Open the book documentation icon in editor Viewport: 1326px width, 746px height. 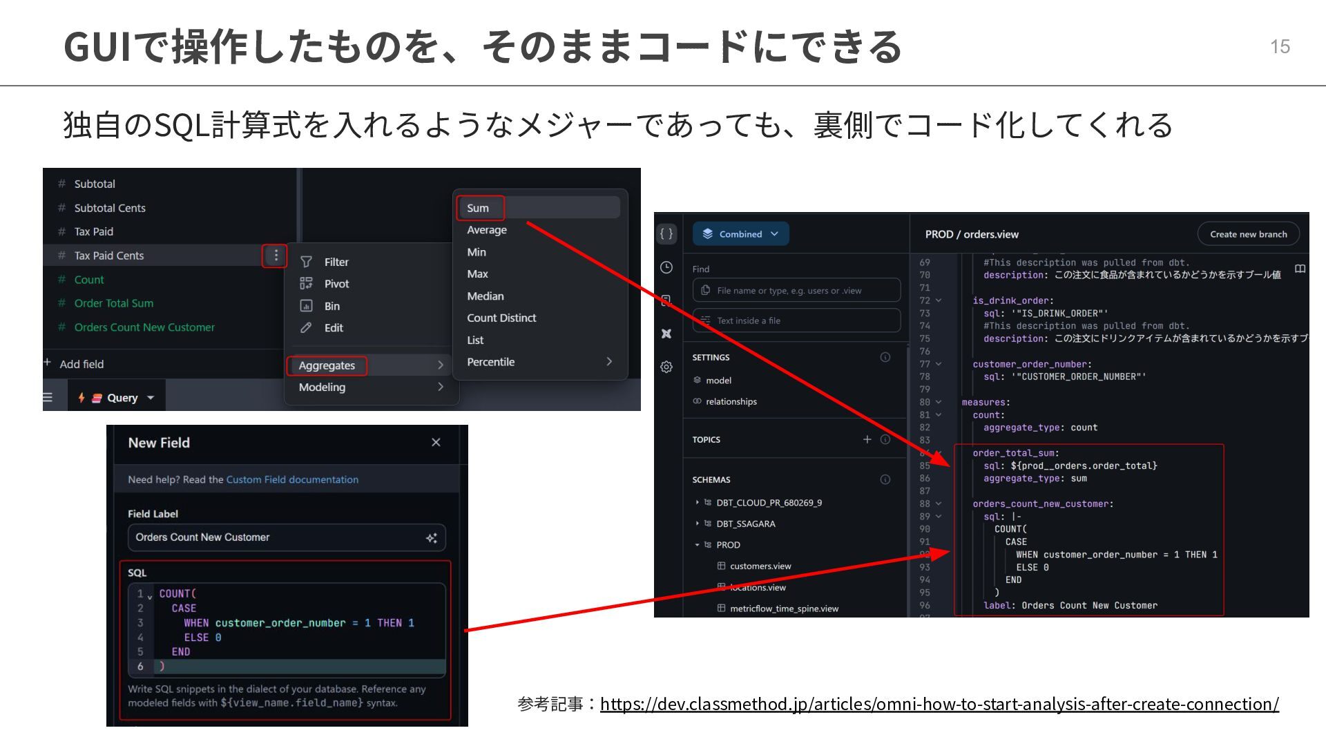(1300, 269)
